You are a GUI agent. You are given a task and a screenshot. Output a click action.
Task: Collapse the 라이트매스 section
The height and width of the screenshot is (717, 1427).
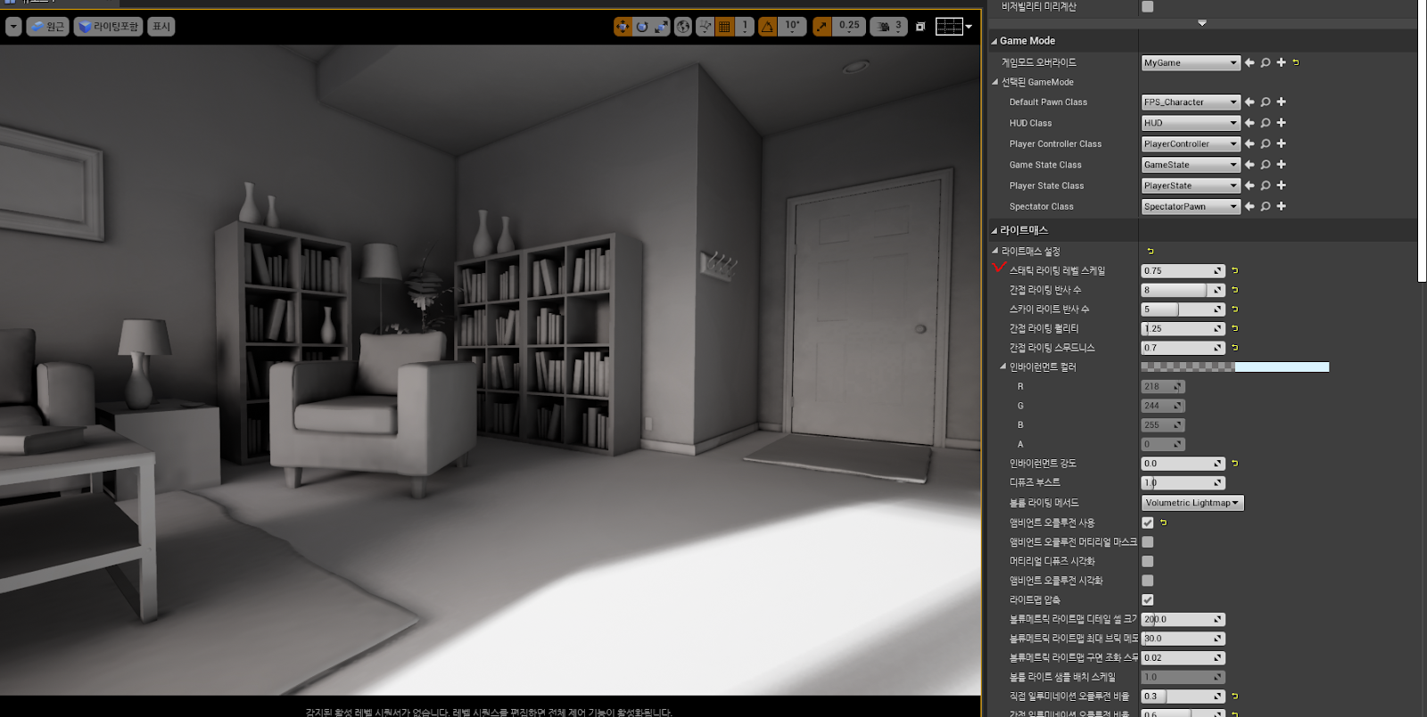[994, 230]
